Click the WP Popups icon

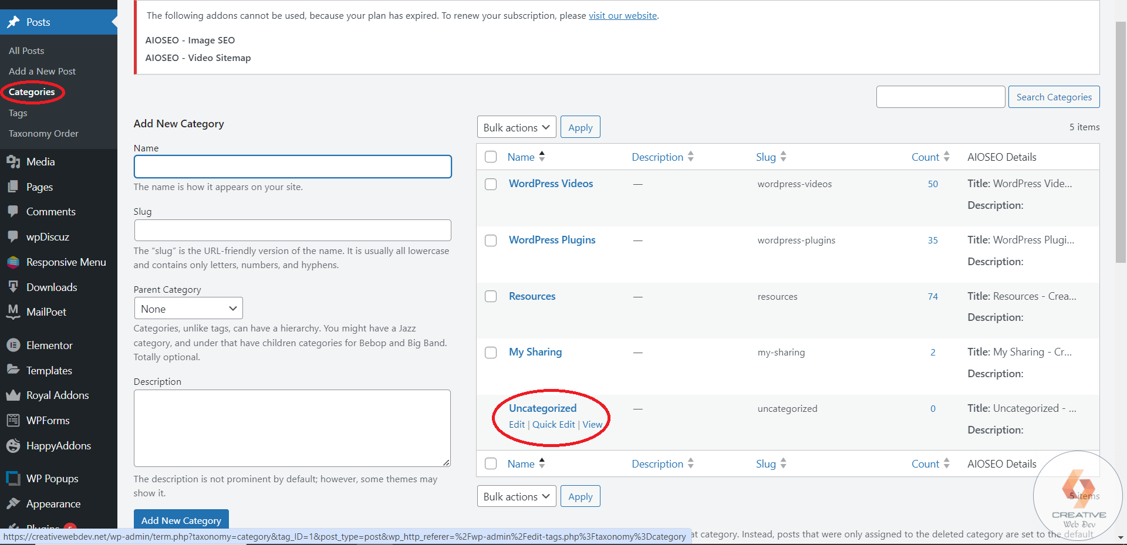(x=13, y=479)
